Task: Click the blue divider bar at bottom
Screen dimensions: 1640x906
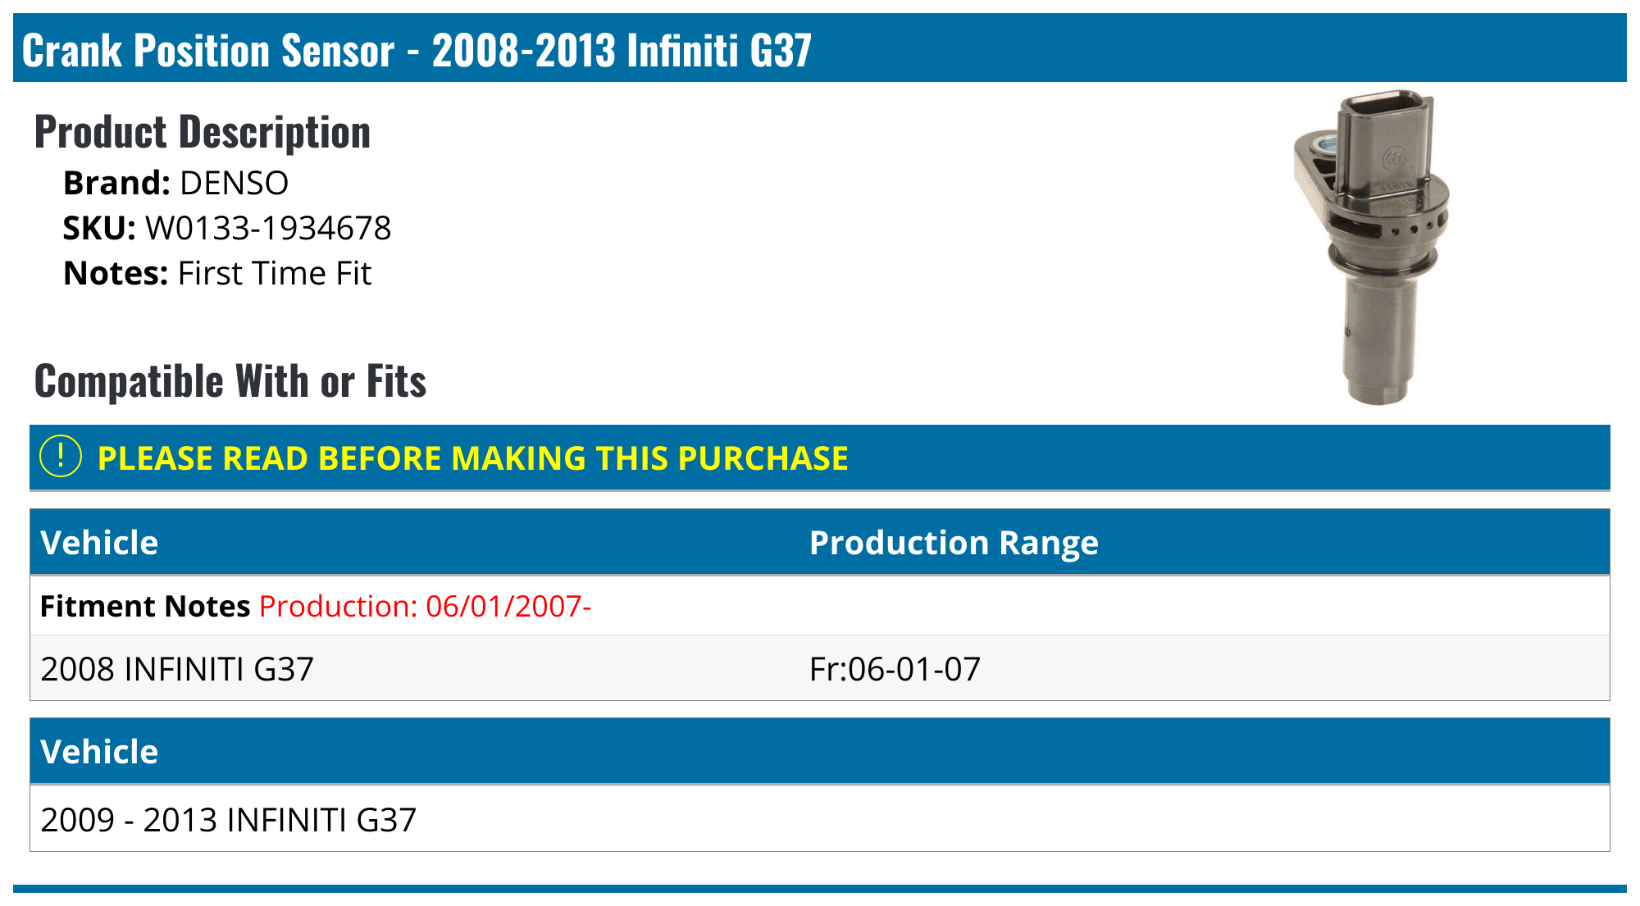Action: click(820, 888)
